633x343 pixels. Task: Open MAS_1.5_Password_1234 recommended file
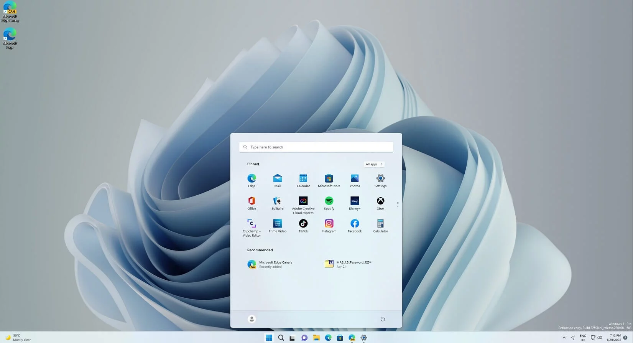[x=348, y=264]
